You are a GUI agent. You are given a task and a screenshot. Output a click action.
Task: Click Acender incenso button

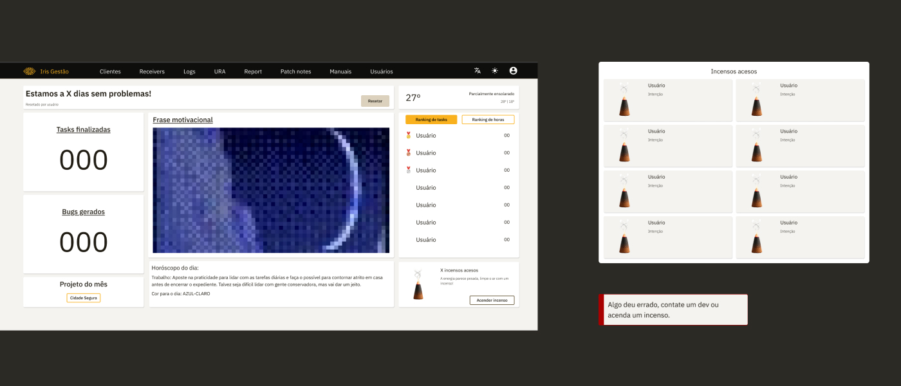492,300
